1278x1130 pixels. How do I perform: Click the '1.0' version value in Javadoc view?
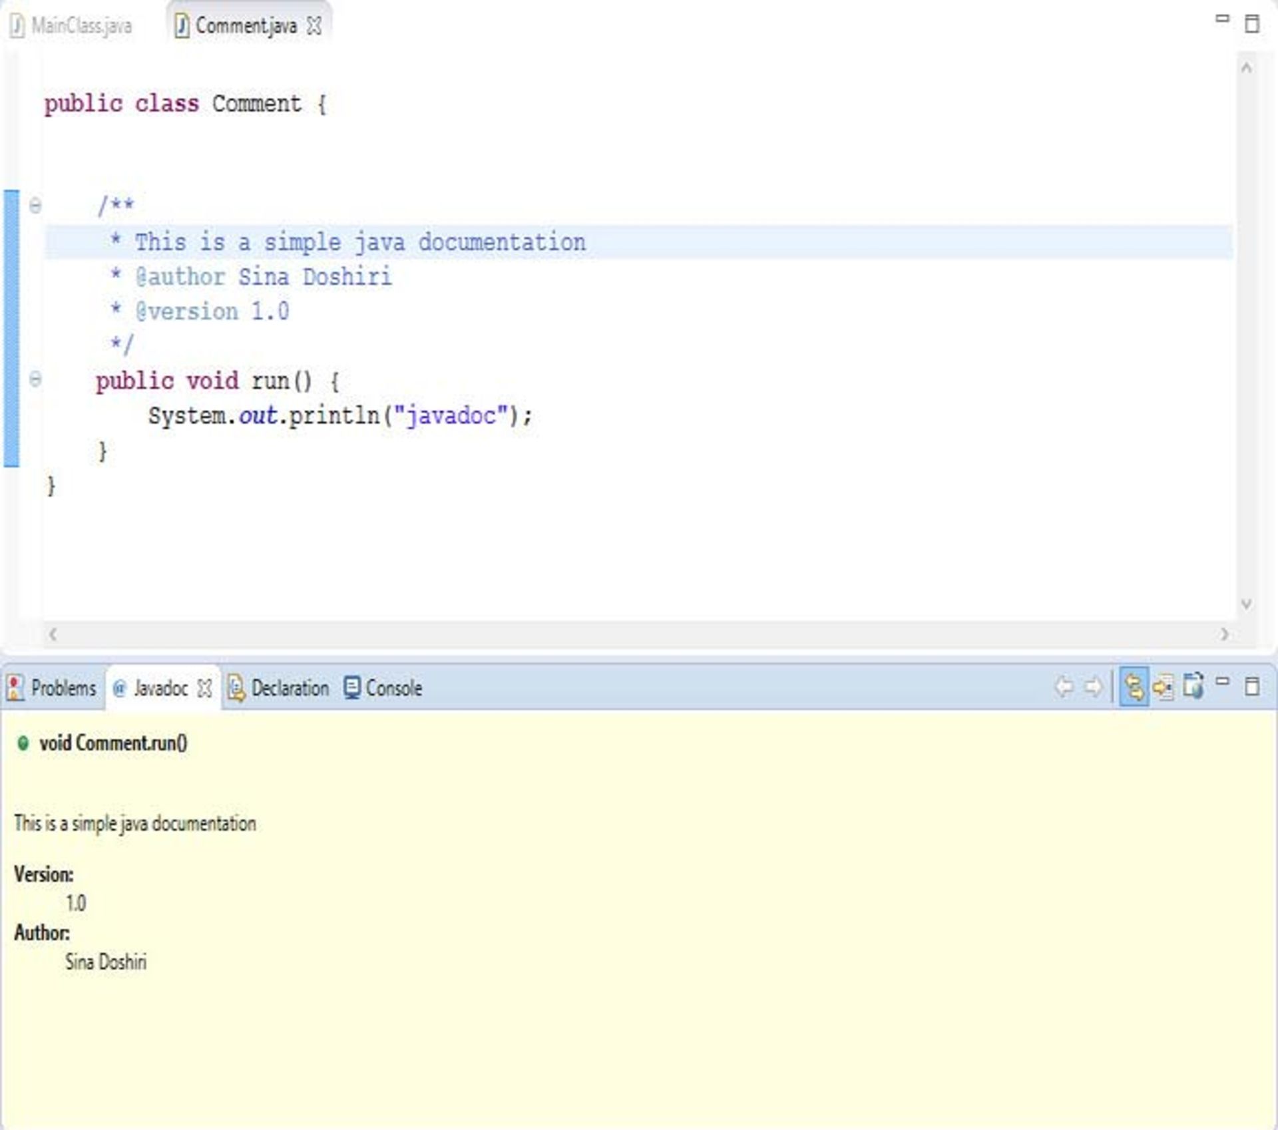tap(76, 904)
